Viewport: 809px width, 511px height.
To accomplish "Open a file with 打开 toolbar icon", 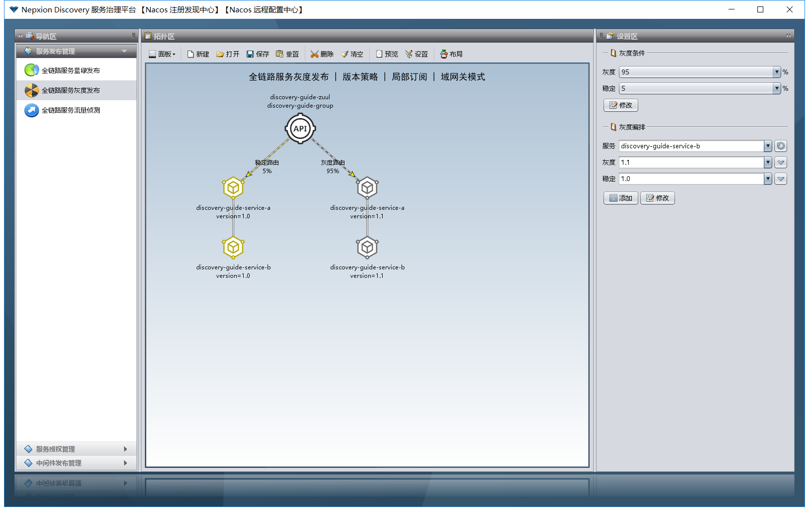I will [x=227, y=54].
